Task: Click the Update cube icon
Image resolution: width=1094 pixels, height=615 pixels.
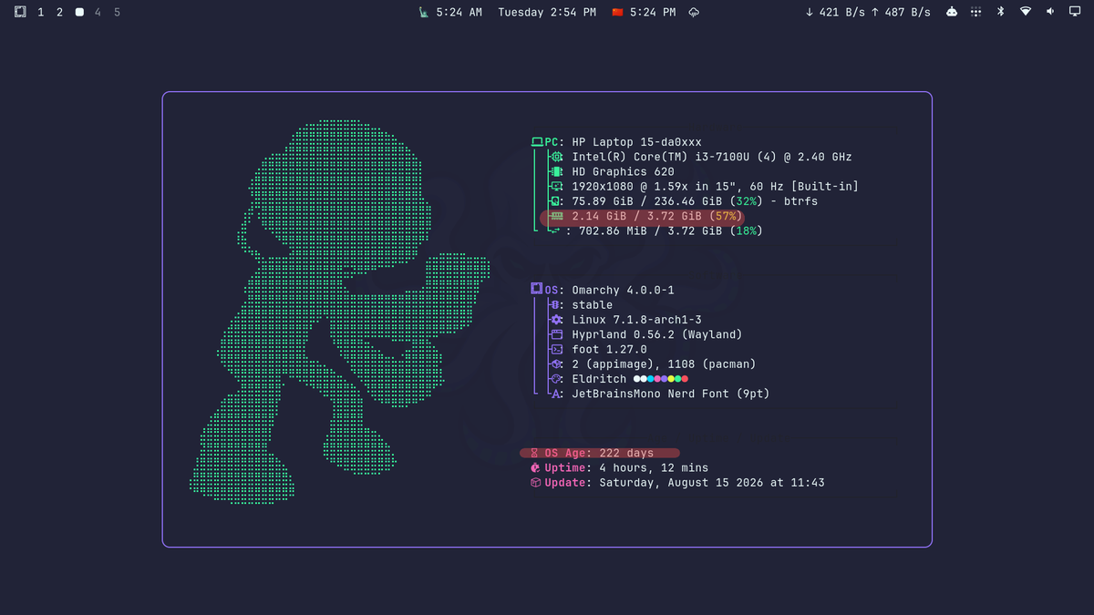Action: tap(536, 482)
